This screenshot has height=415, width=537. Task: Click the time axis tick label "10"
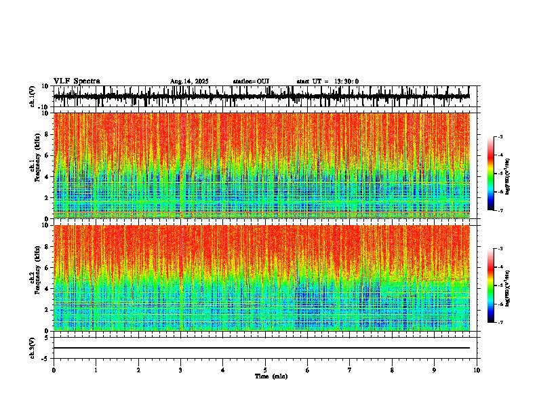[477, 370]
